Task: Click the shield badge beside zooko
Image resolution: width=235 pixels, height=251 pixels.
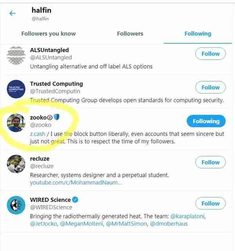Action: coord(57,117)
